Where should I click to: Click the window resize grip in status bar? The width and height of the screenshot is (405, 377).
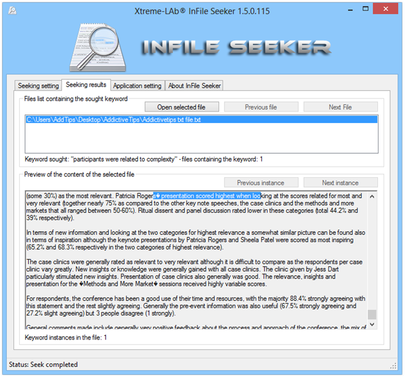tap(393, 365)
